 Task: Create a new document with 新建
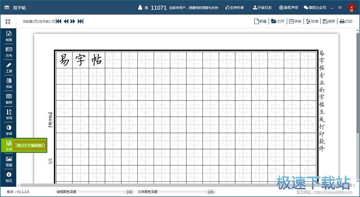[260, 21]
